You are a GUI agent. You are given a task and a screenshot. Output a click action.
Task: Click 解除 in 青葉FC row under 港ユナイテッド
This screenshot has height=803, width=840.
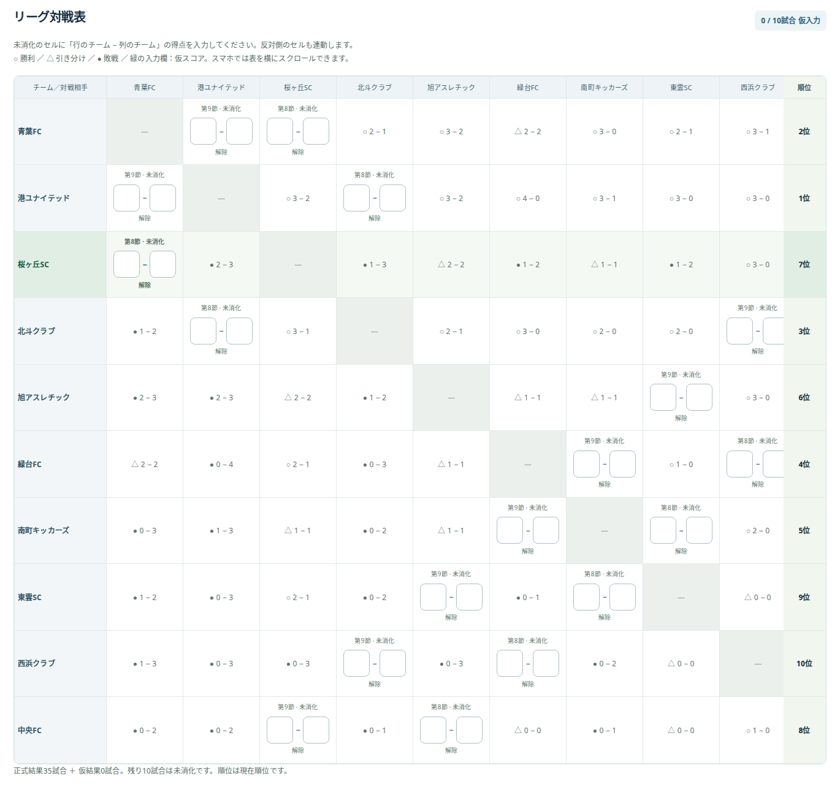221,152
